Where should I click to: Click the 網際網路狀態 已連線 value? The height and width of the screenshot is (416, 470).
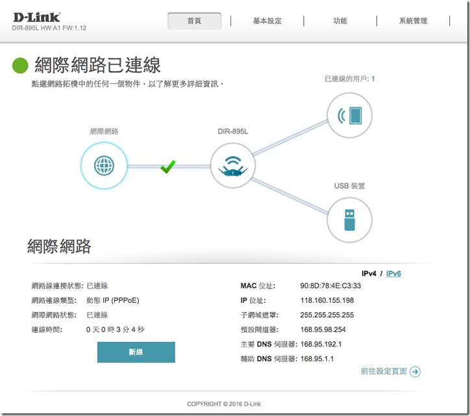click(x=97, y=315)
